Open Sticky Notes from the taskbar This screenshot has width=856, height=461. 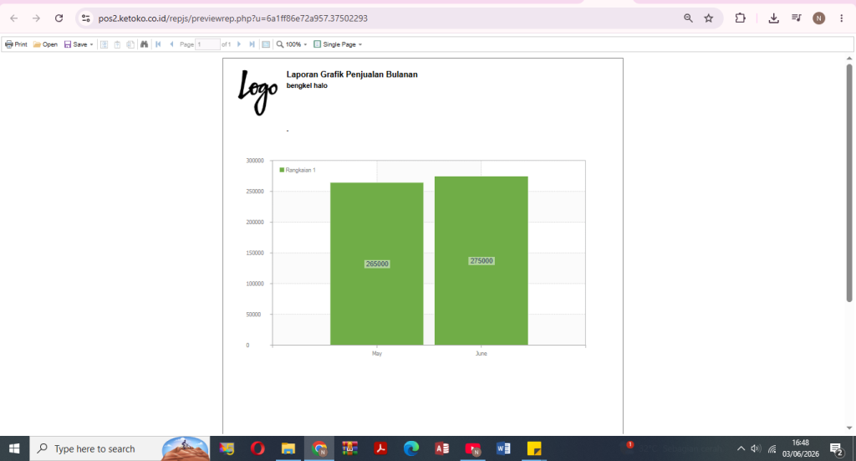534,448
